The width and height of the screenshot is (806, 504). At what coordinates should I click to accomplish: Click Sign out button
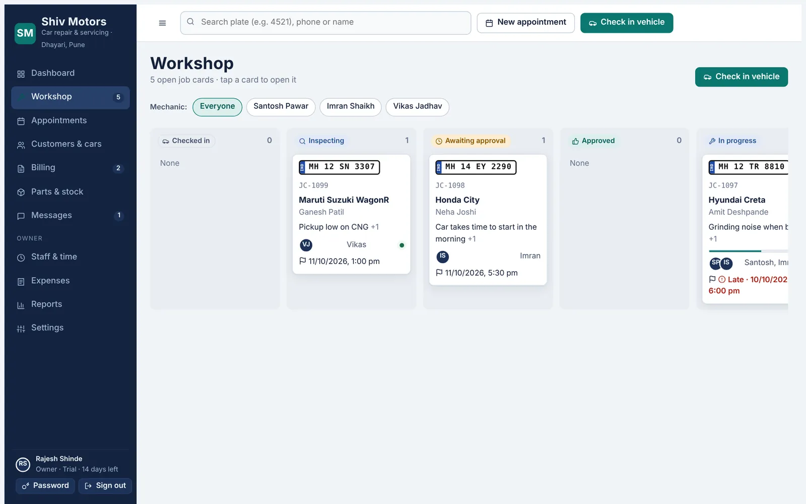[x=105, y=486]
